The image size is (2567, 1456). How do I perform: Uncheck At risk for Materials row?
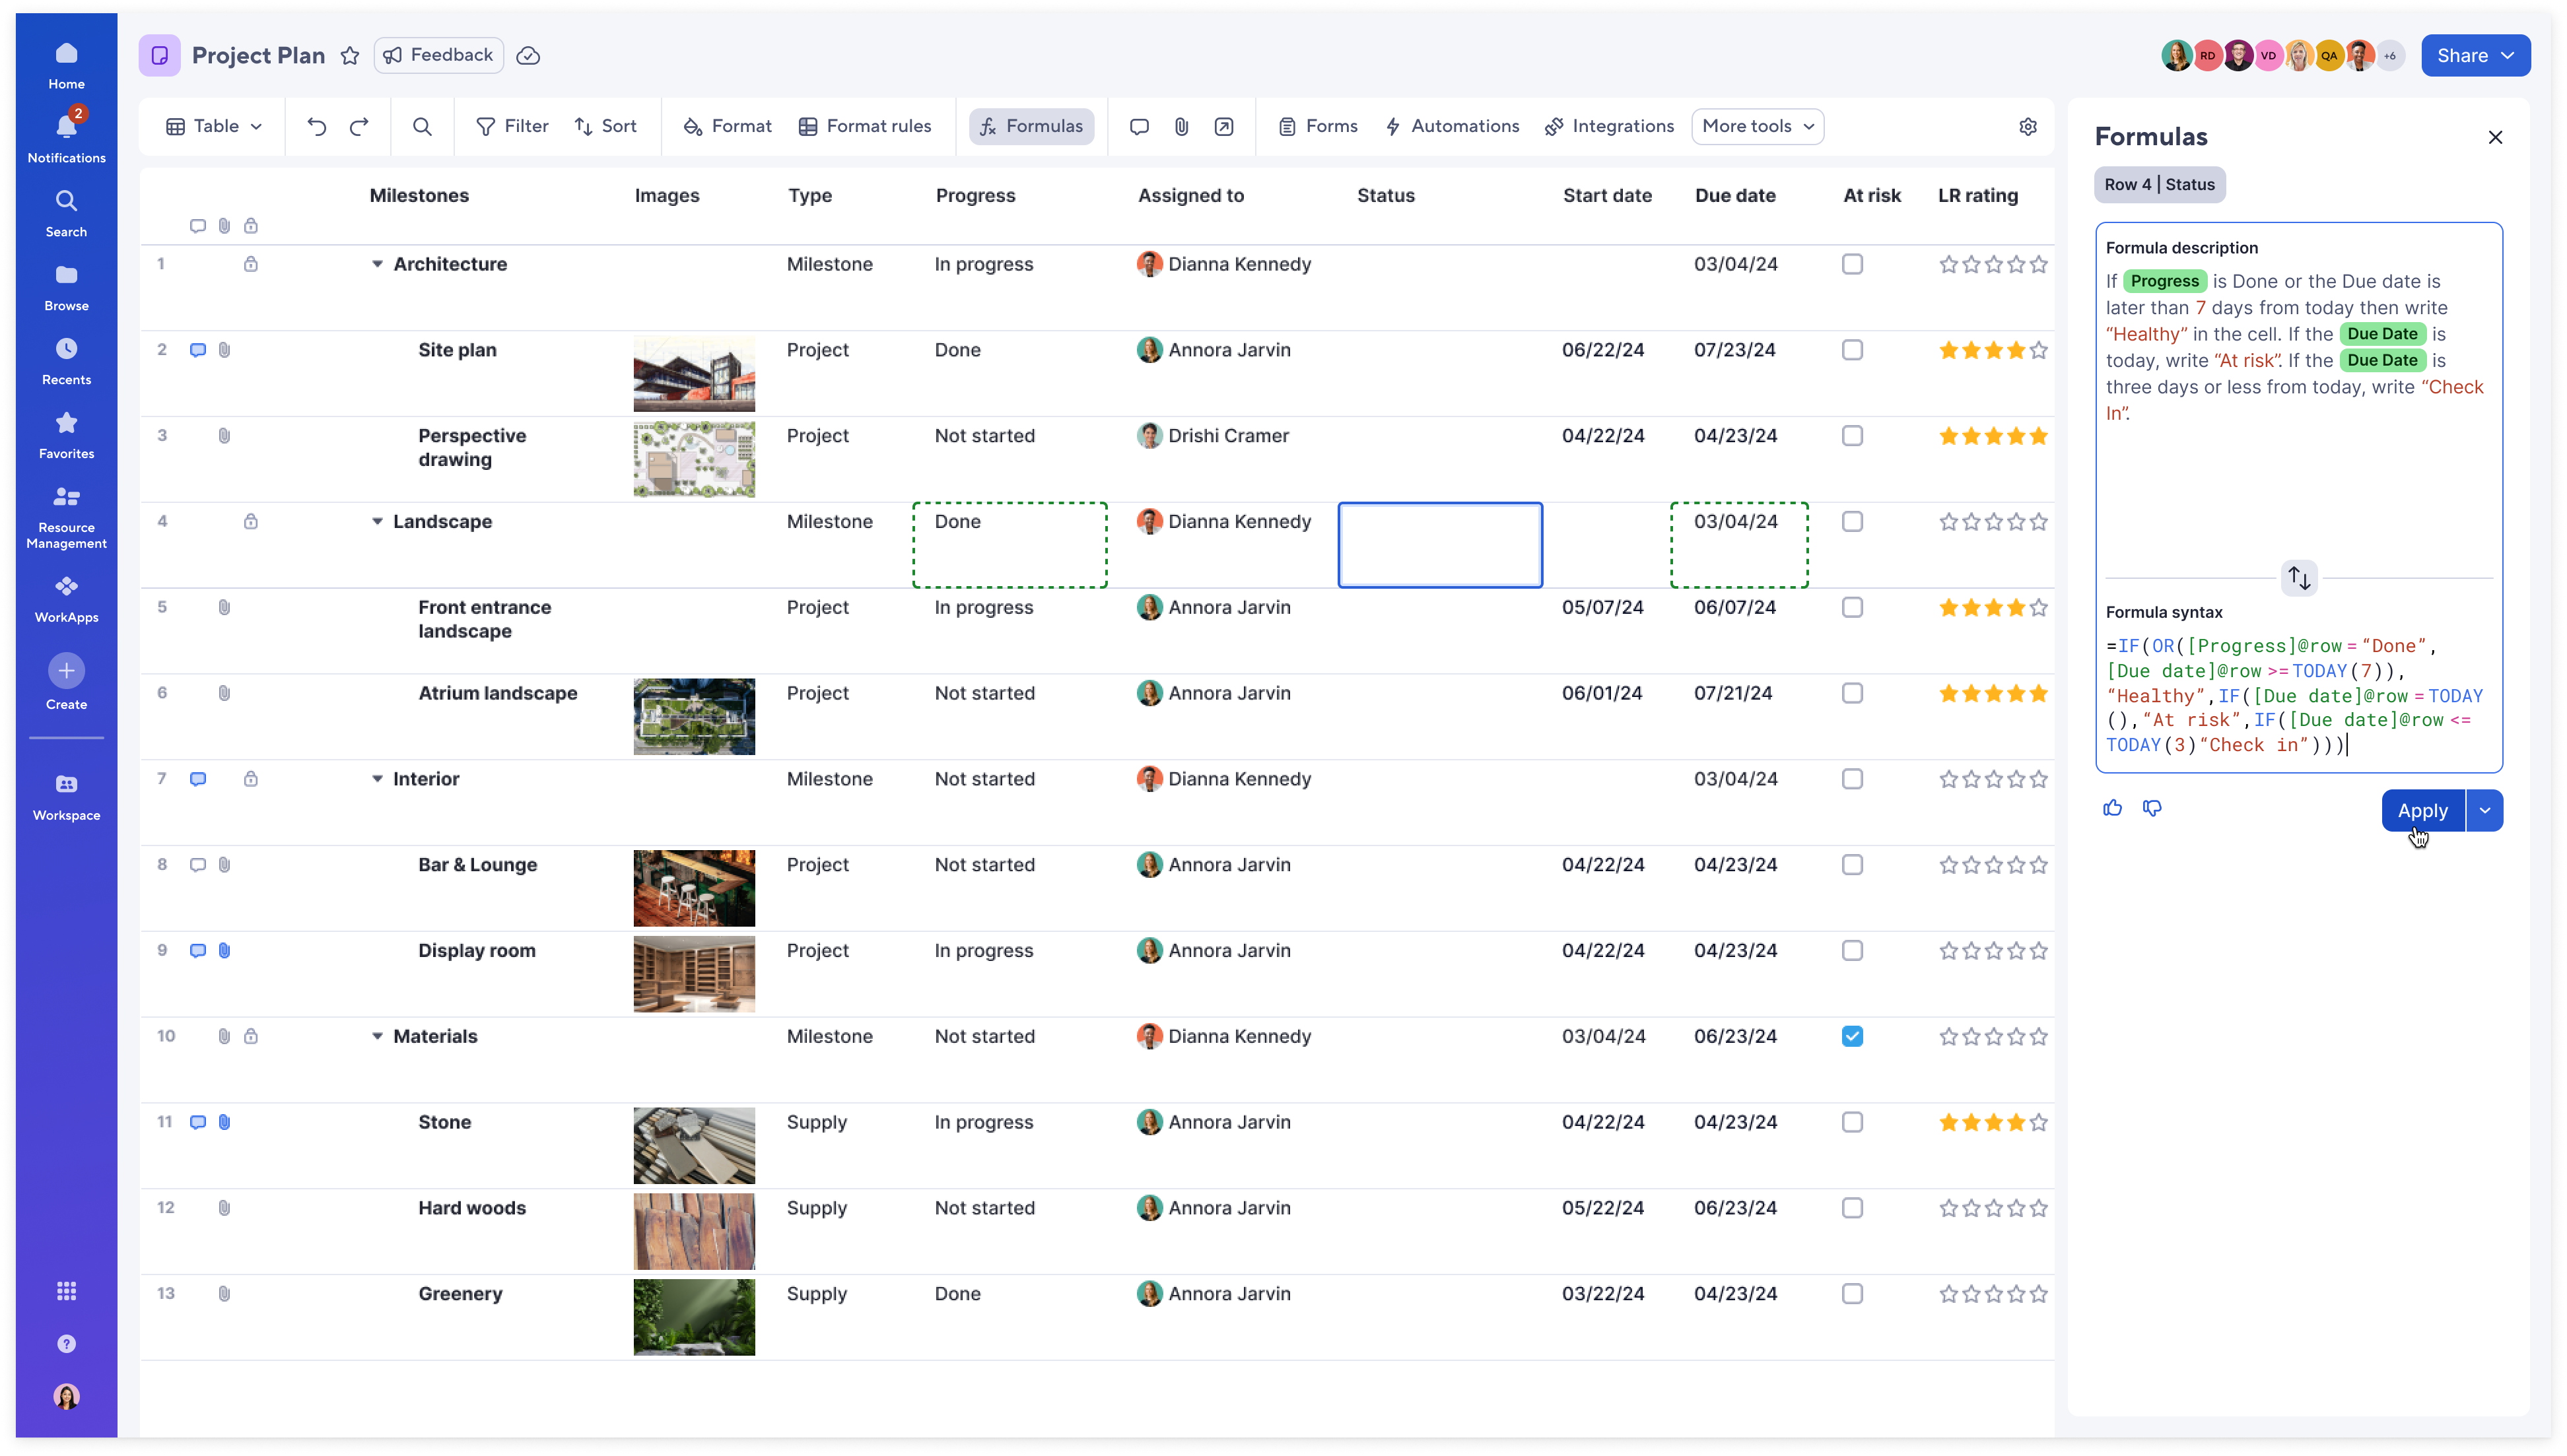coord(1852,1037)
